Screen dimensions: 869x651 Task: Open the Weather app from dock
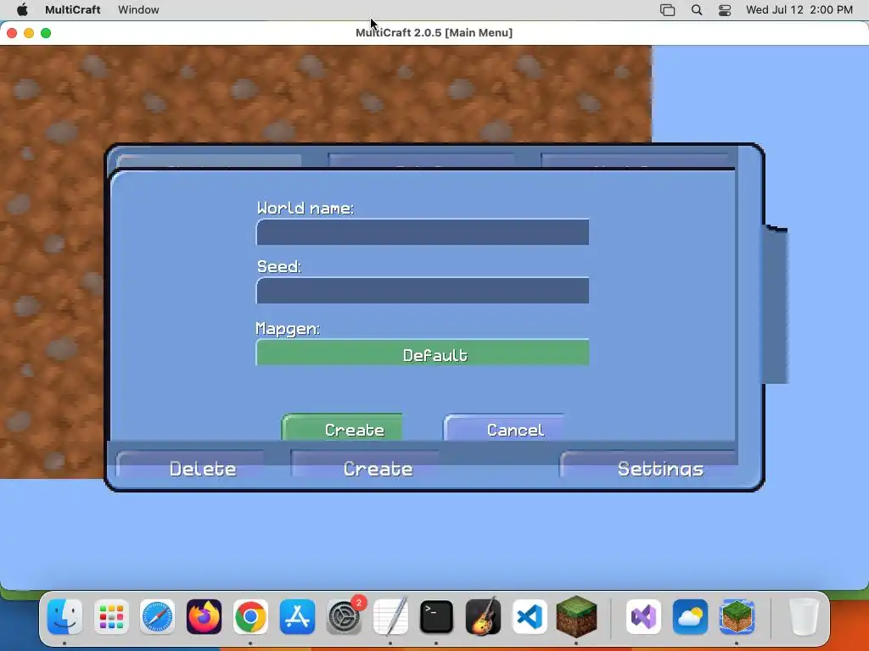click(690, 616)
